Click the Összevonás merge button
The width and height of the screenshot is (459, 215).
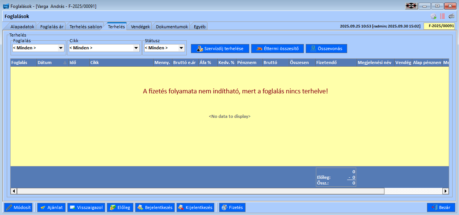click(x=326, y=49)
